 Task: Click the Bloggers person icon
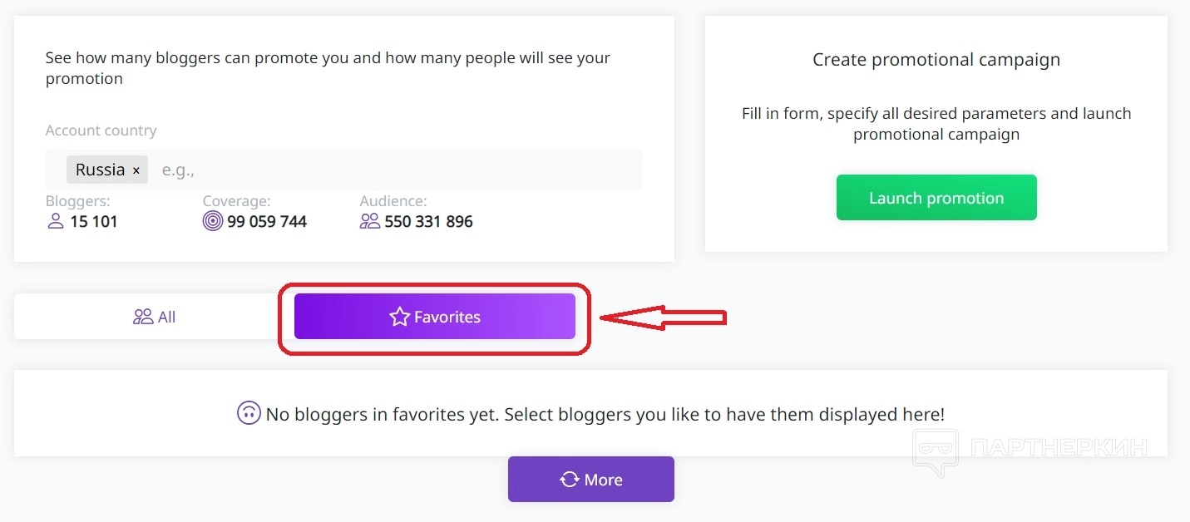56,222
